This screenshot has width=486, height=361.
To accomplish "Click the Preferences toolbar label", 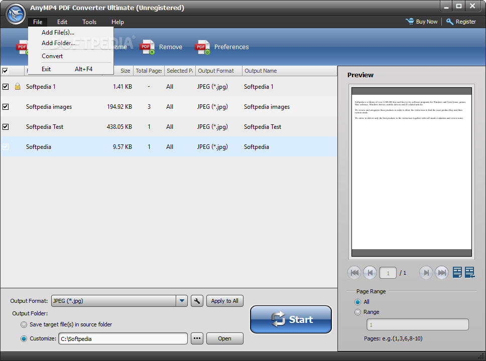I will (231, 47).
